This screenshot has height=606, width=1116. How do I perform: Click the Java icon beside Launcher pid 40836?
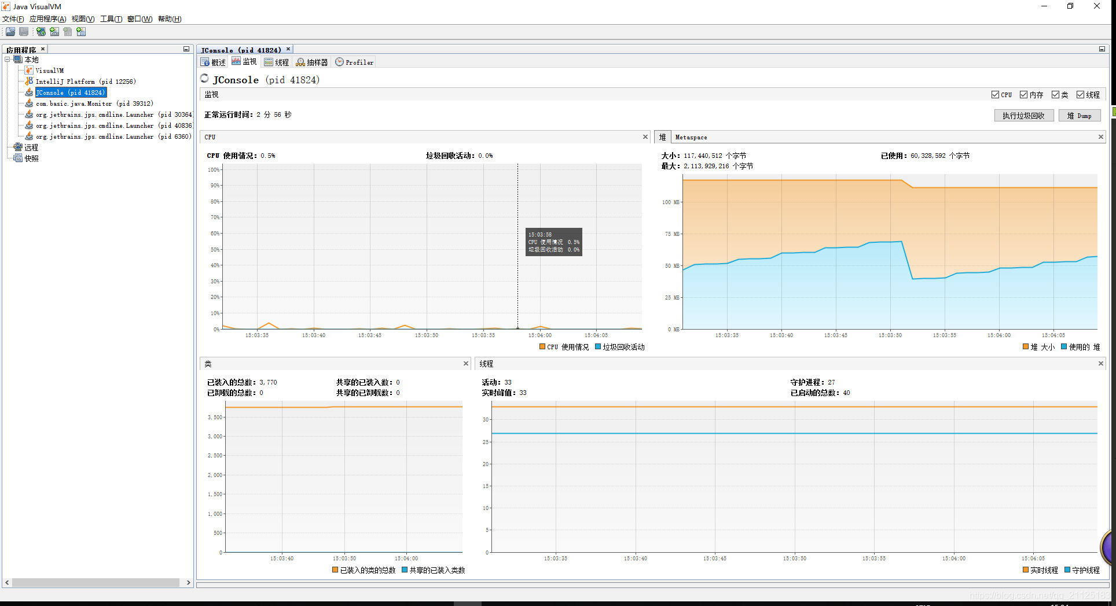point(29,125)
